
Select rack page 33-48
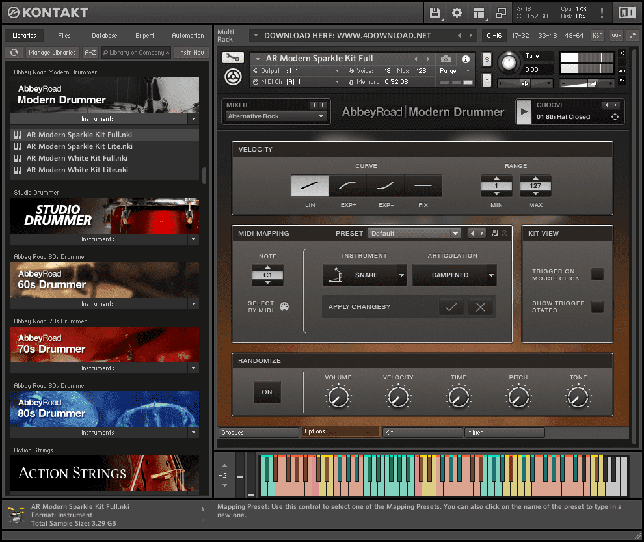coord(548,36)
